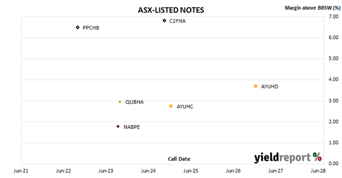Click the C2FHA diamond data marker
Screen dimensions: 342x178
(x=164, y=20)
